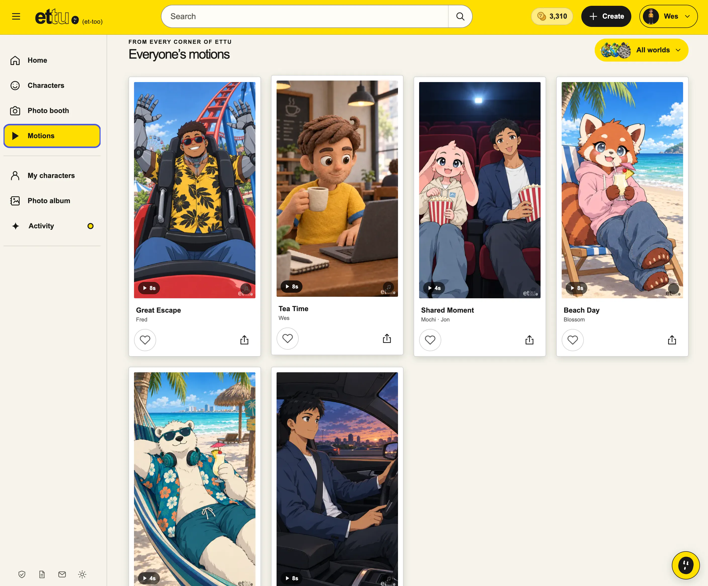Image resolution: width=708 pixels, height=586 pixels.
Task: Click the Shared Moment title
Action: pos(447,310)
